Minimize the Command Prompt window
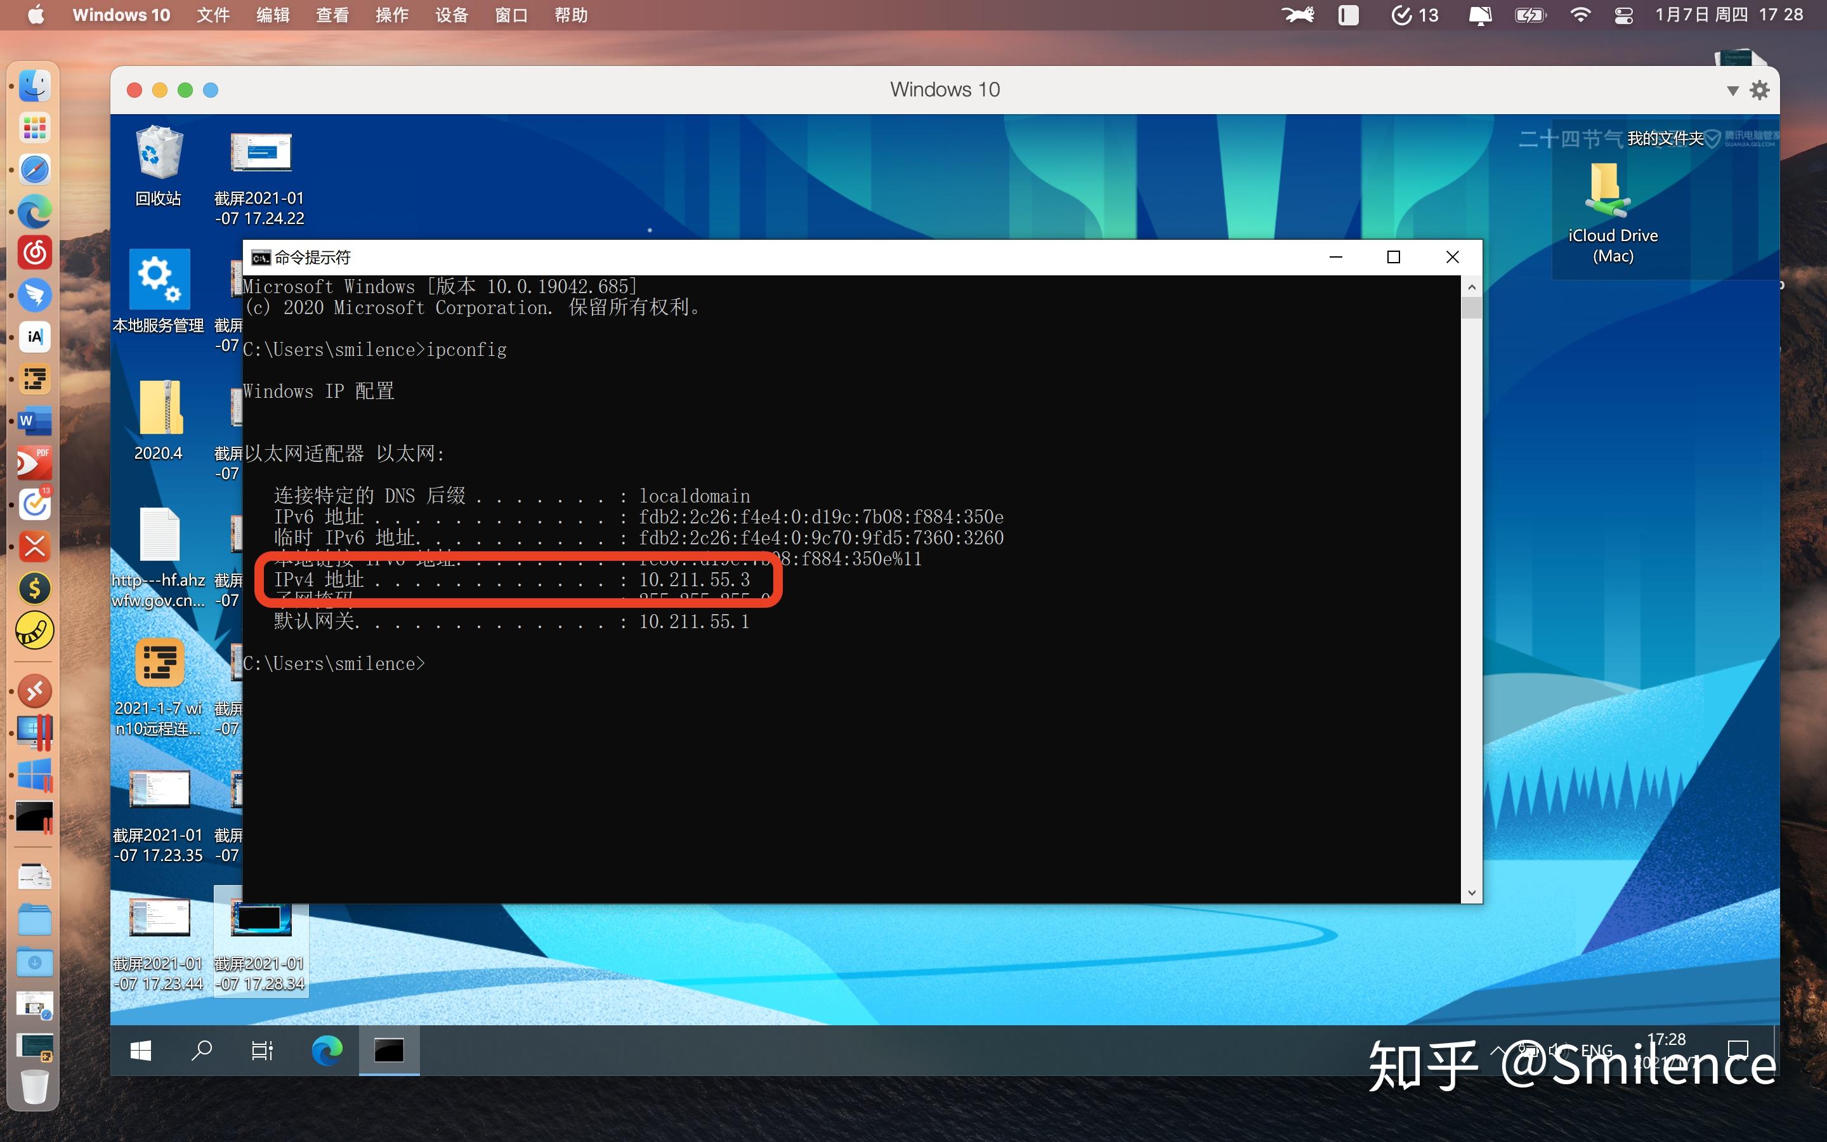The image size is (1827, 1142). pyautogui.click(x=1335, y=258)
